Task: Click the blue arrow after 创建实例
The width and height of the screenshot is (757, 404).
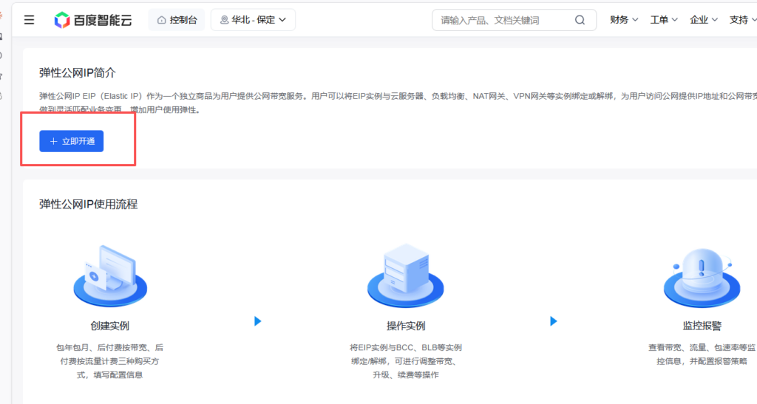Action: (258, 321)
